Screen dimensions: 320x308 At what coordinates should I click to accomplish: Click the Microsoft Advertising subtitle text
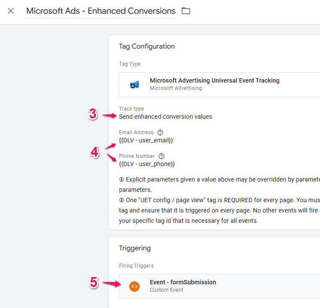tap(176, 88)
